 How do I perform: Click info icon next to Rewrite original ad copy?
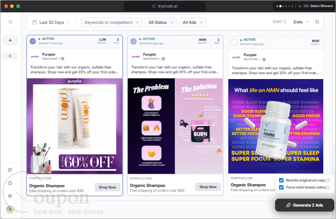click(328, 181)
